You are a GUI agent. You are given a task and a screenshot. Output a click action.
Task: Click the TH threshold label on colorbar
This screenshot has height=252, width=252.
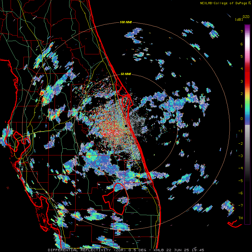tap(241, 218)
